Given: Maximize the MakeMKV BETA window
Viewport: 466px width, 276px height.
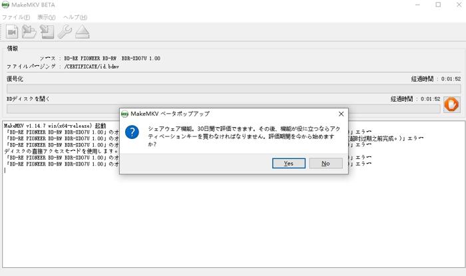Looking at the screenshot, I should pos(438,5).
